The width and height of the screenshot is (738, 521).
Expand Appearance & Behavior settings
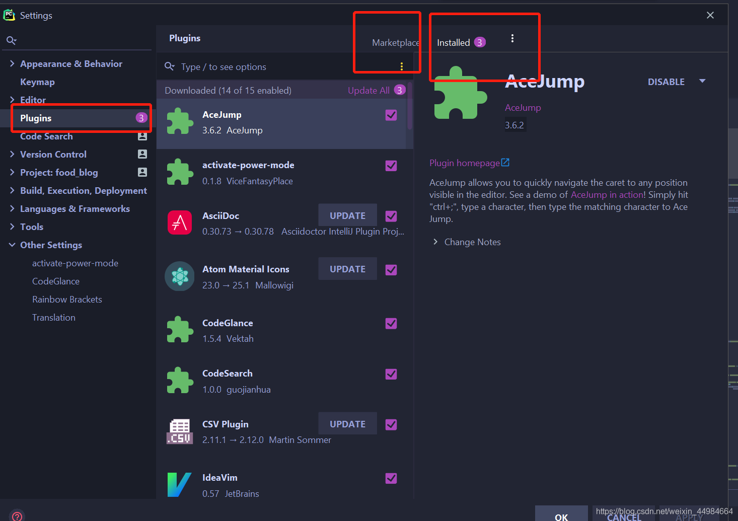coord(12,63)
